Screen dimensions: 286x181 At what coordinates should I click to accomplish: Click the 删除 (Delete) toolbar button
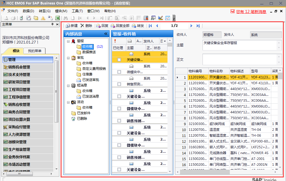[x=86, y=26]
